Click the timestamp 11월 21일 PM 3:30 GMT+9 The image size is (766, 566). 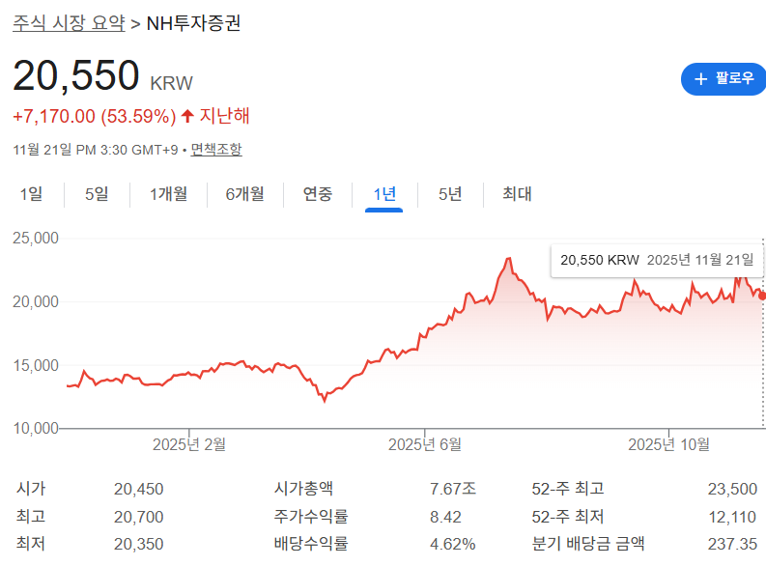pos(96,150)
